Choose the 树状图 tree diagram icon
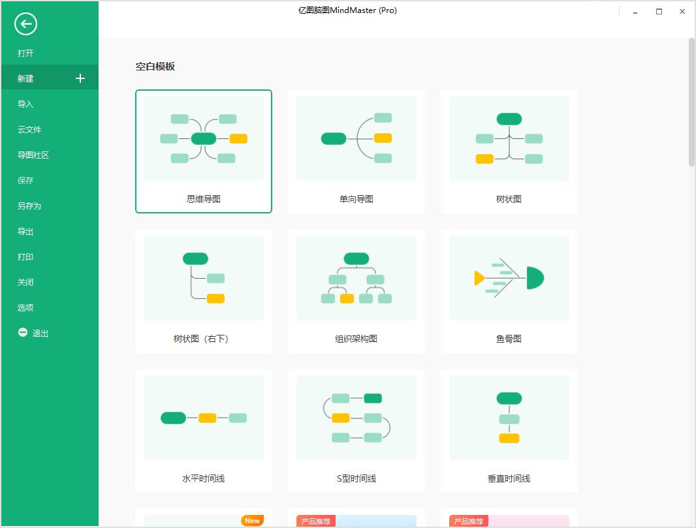This screenshot has width=696, height=528. 509,138
